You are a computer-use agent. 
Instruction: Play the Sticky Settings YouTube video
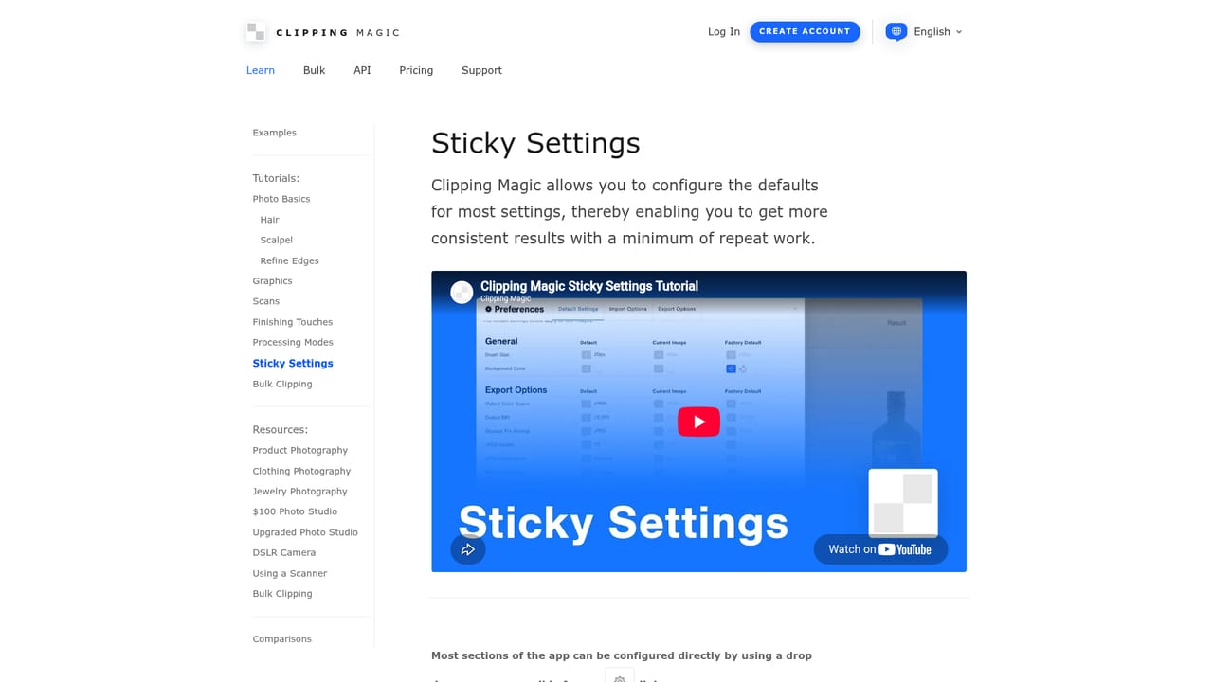tap(698, 422)
